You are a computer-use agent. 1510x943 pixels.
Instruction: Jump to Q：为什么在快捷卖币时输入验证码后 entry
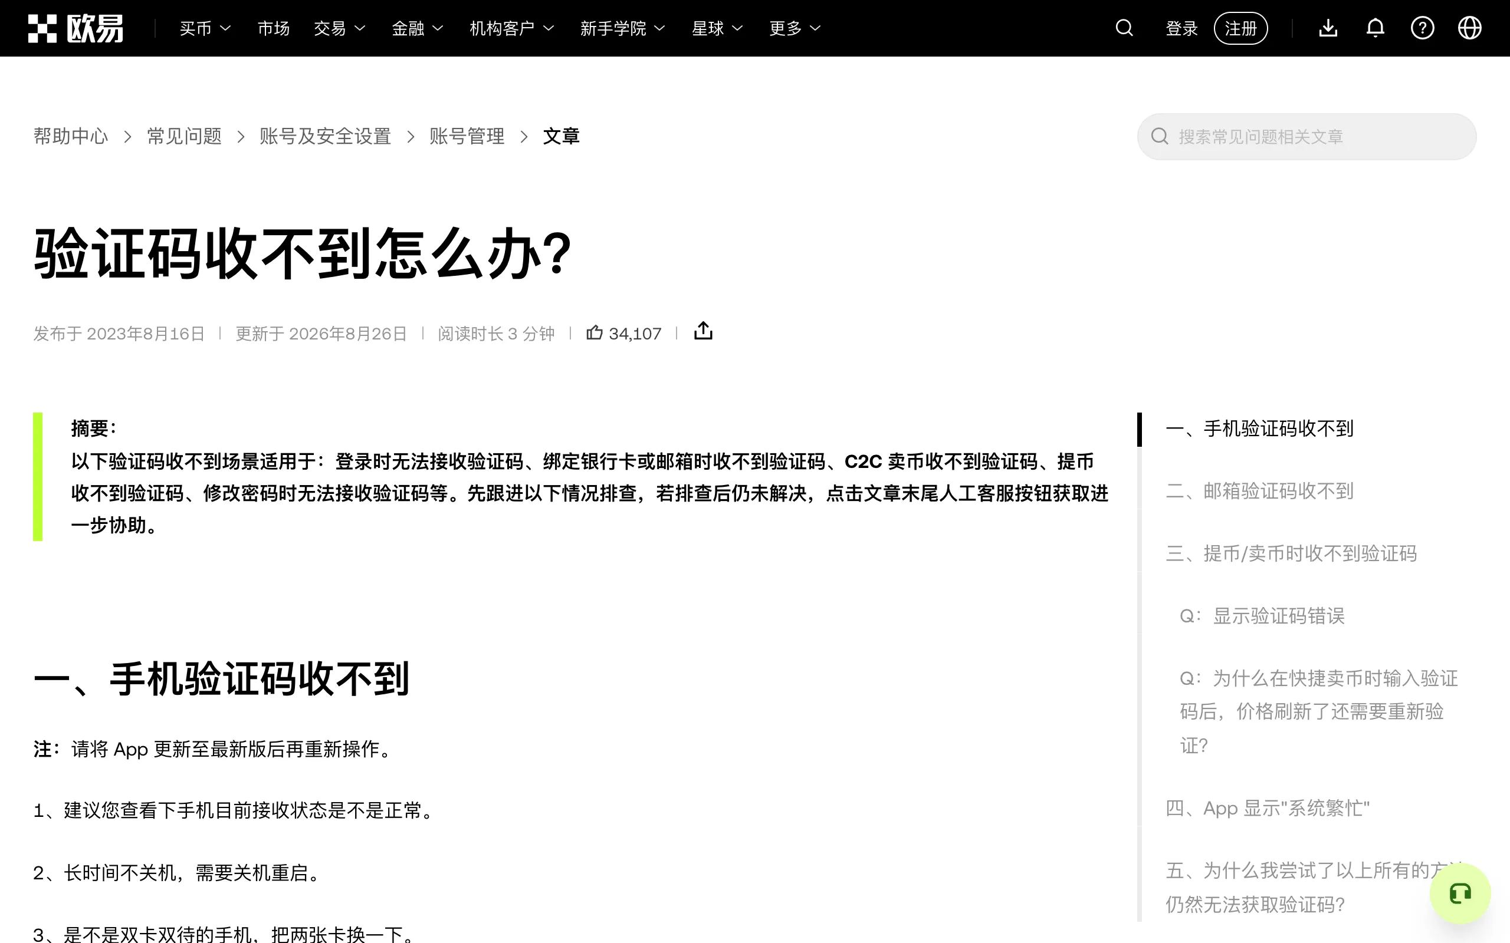click(1318, 711)
